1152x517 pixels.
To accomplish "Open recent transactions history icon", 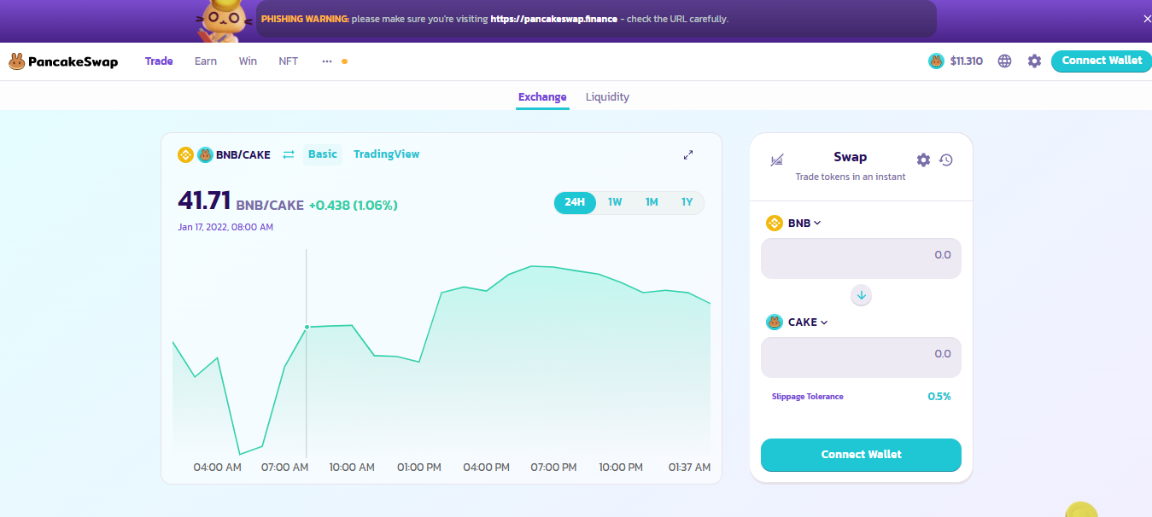I will 946,160.
